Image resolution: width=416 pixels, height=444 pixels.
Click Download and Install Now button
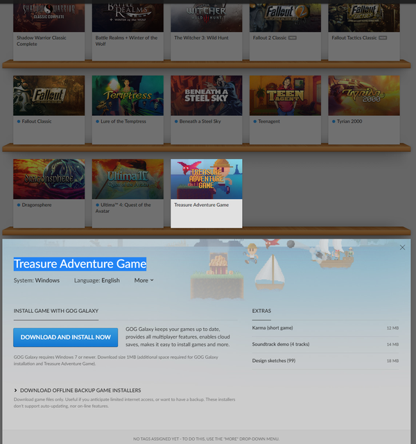click(x=66, y=337)
